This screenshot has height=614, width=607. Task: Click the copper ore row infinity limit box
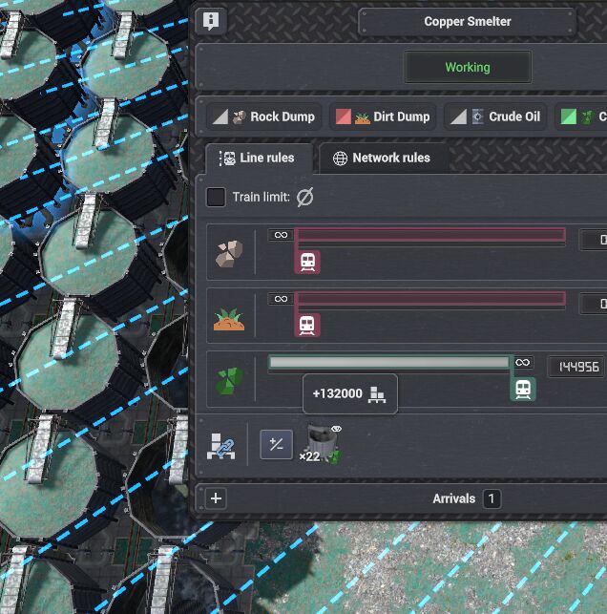pyautogui.click(x=523, y=363)
